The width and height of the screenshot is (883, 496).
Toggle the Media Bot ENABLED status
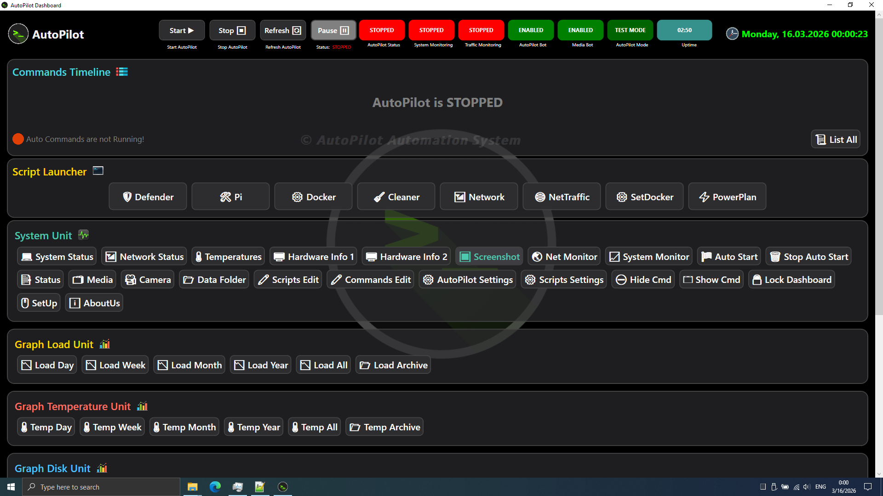coord(580,30)
